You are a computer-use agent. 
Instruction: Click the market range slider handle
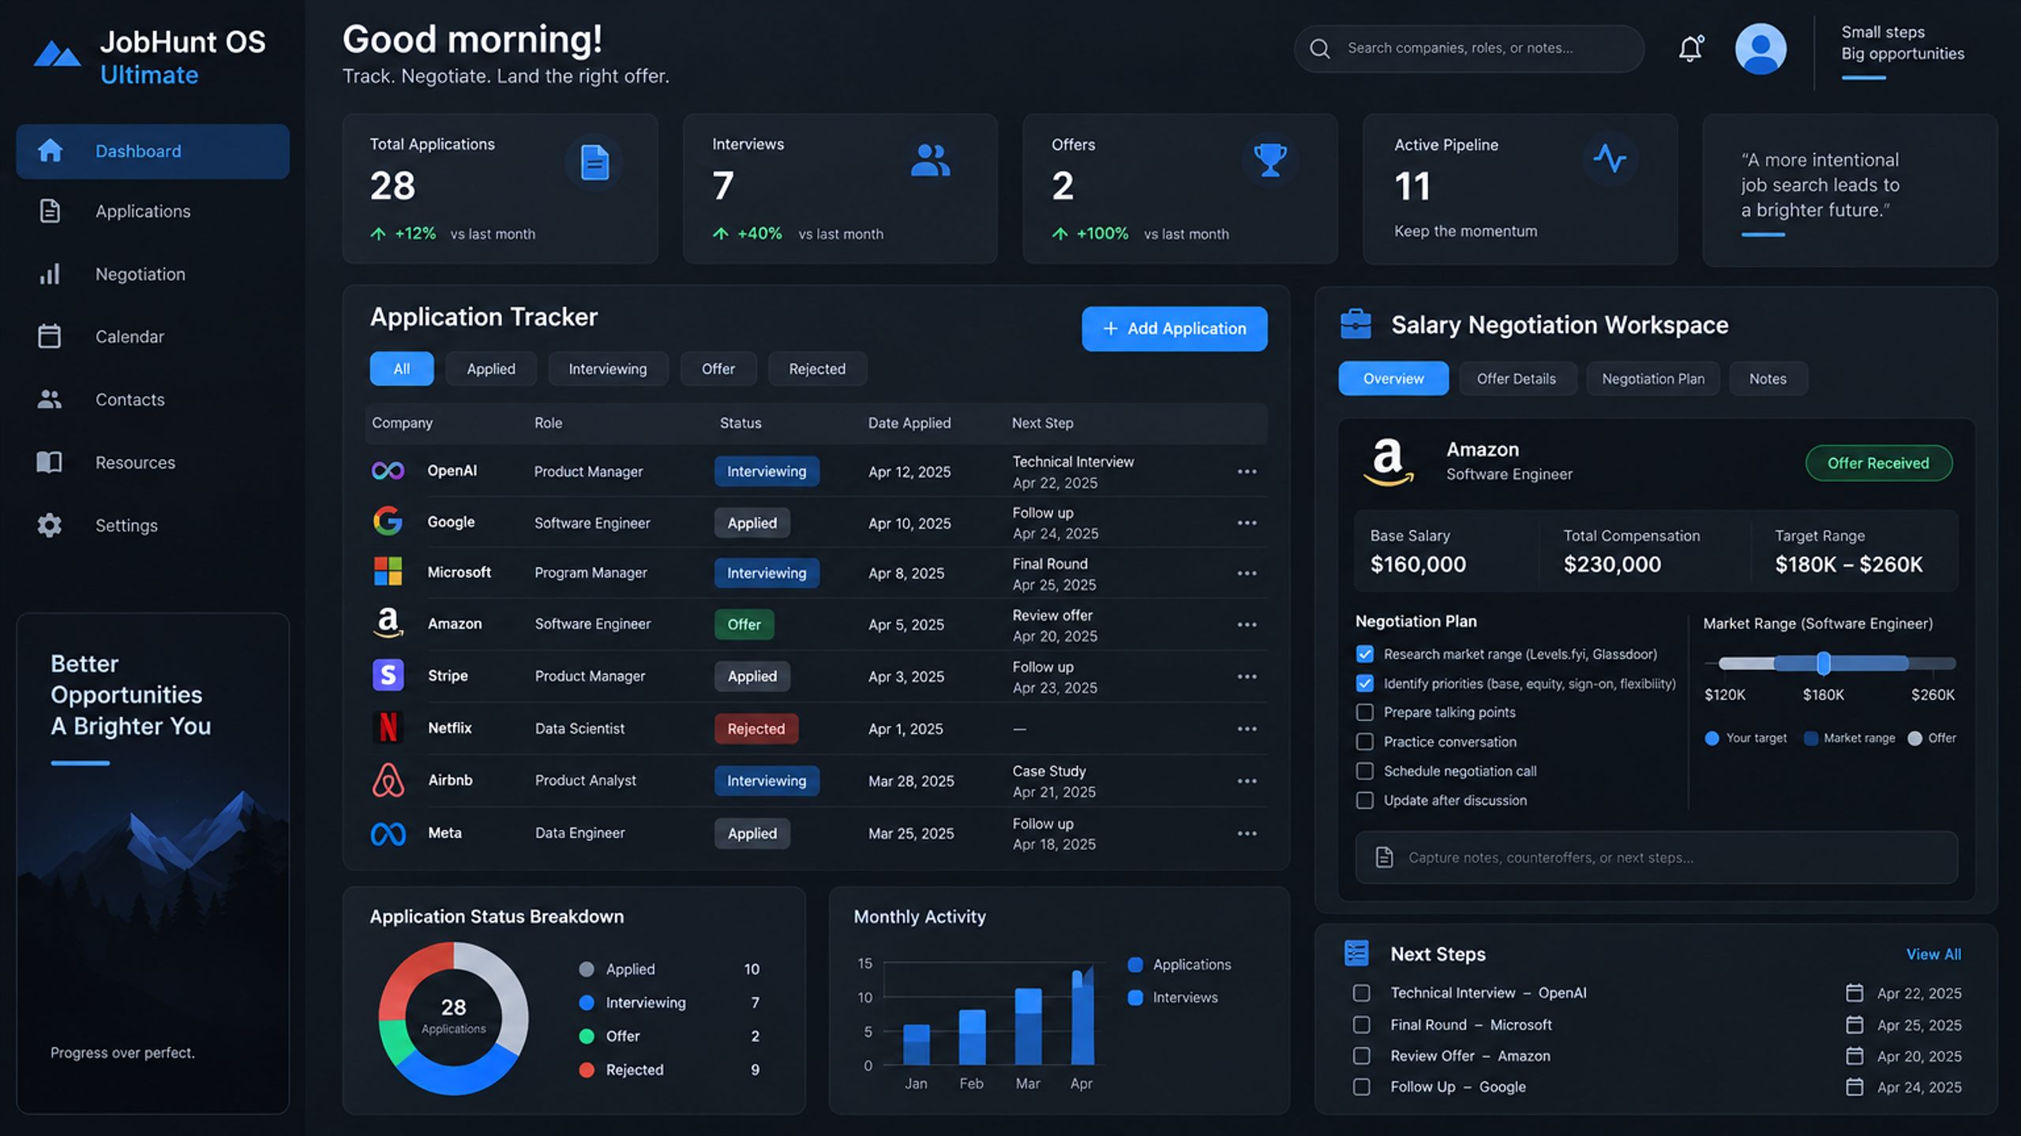(x=1824, y=663)
